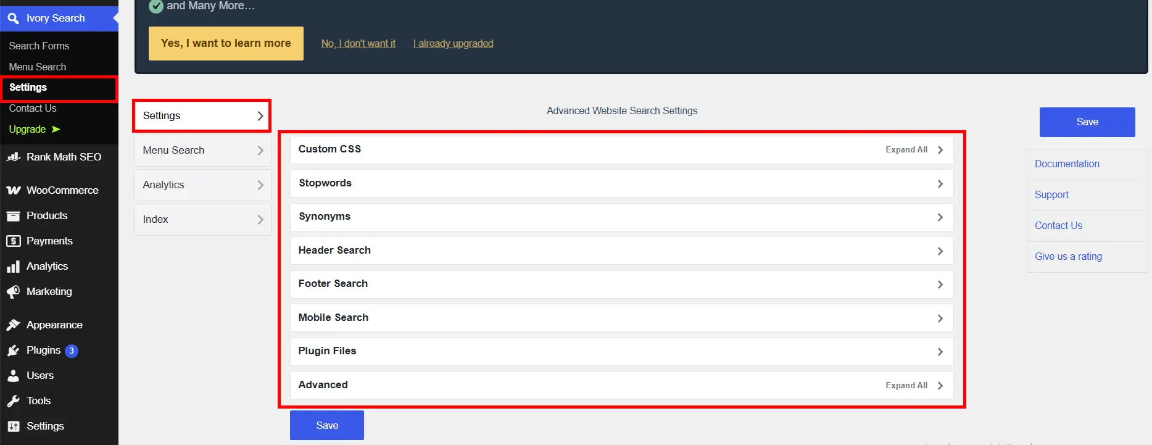1152x445 pixels.
Task: Click the Advanced Website Search Settings heading
Action: click(622, 111)
